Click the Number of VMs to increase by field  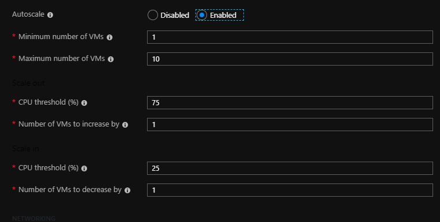[290, 124]
